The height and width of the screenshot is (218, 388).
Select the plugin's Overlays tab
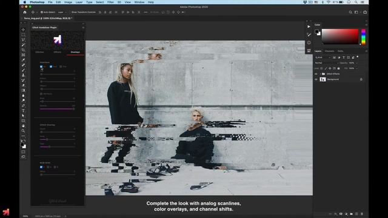(x=75, y=52)
